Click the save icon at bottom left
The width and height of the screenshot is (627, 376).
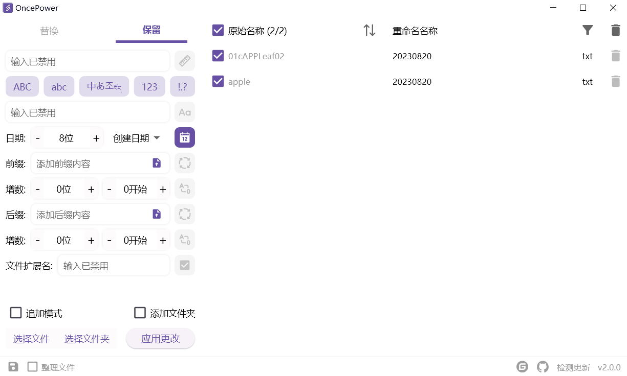[x=13, y=367]
